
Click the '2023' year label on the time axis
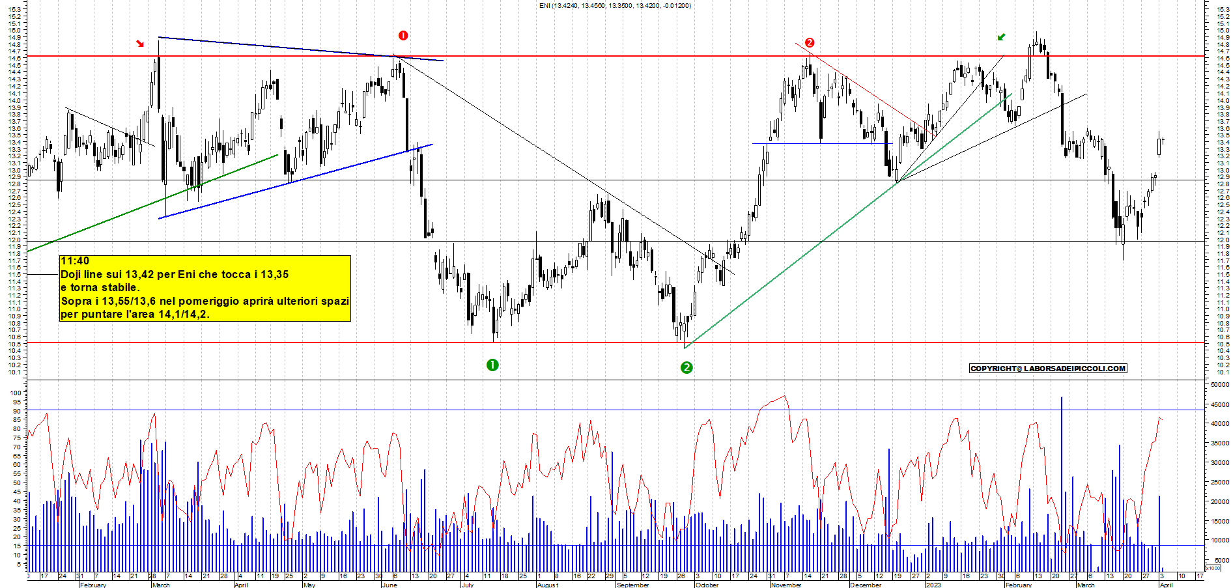(933, 585)
